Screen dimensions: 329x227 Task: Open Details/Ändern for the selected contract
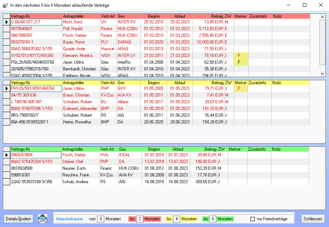pyautogui.click(x=18, y=219)
